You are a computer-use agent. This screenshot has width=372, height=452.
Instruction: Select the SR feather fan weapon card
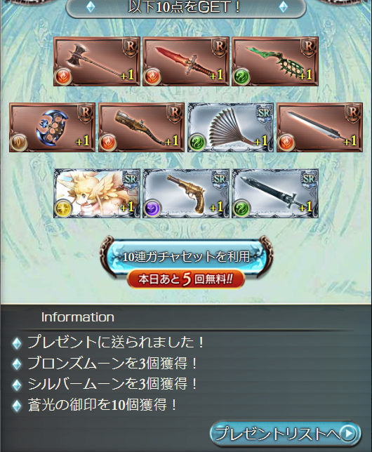tap(230, 128)
